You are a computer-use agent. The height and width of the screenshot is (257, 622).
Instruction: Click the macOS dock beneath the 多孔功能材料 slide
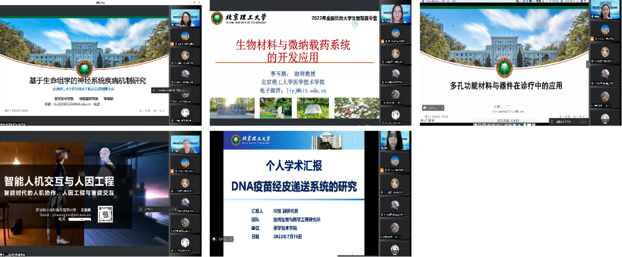504,125
